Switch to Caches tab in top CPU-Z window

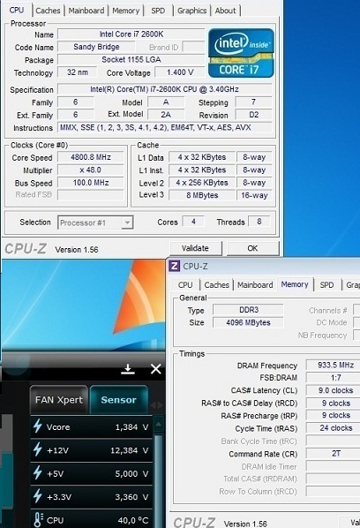click(48, 11)
